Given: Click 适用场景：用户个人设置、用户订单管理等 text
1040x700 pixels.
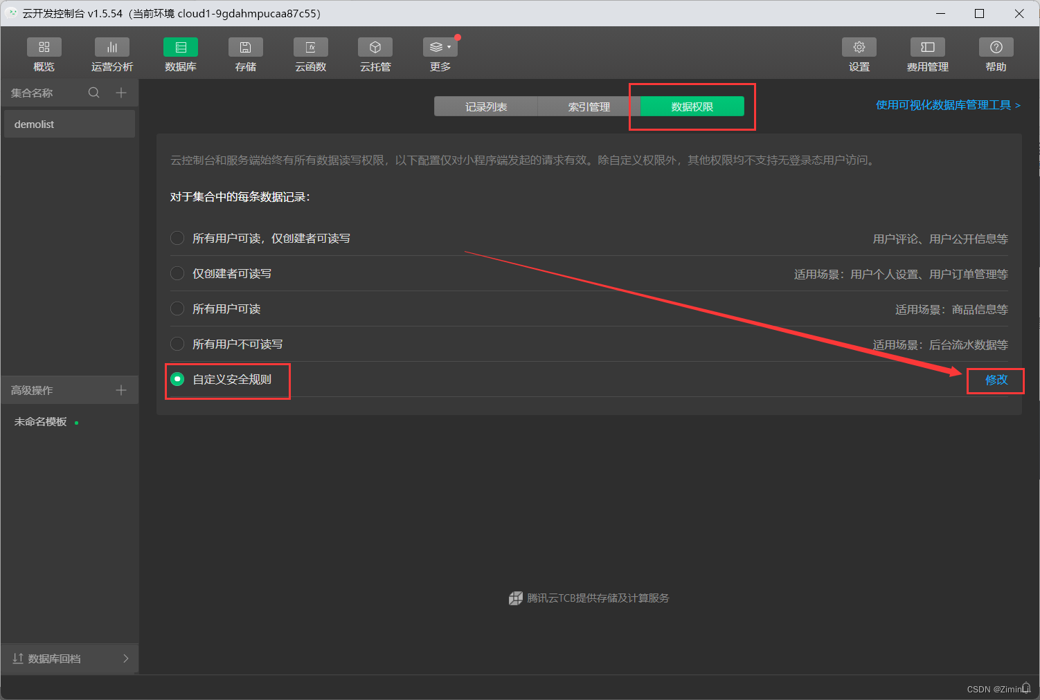Looking at the screenshot, I should [x=901, y=274].
